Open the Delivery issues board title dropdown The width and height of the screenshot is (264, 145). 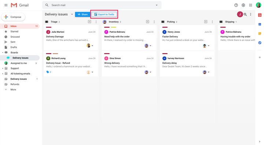pos(72,14)
